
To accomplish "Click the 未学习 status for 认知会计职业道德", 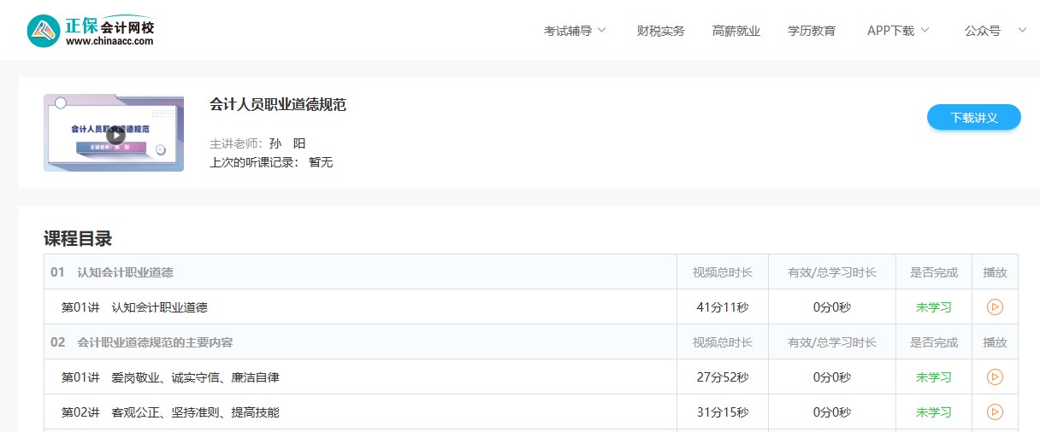I will pyautogui.click(x=933, y=307).
